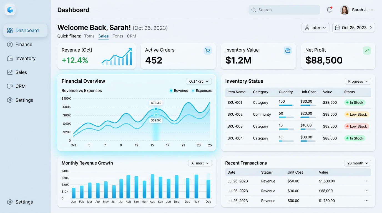Open options for the $1,500.00 transaction

coord(366,181)
